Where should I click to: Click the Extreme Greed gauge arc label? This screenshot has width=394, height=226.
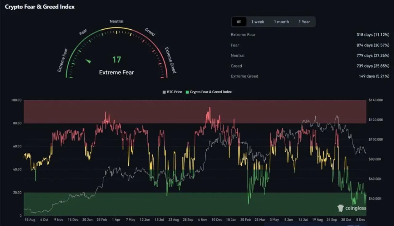(171, 60)
